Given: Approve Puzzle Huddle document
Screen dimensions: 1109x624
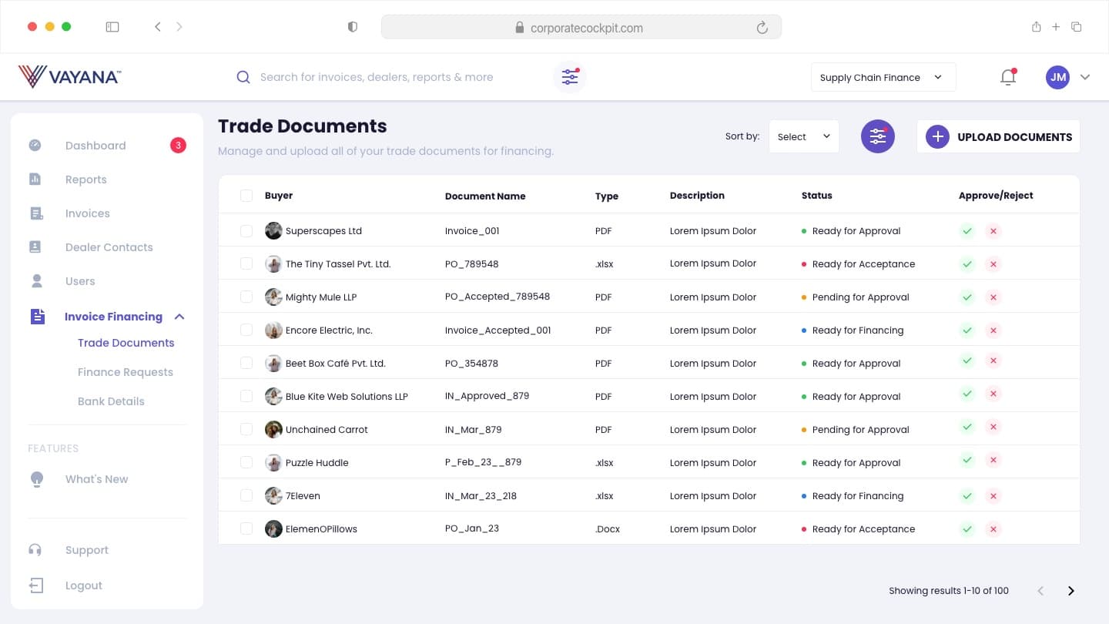Looking at the screenshot, I should 967,460.
